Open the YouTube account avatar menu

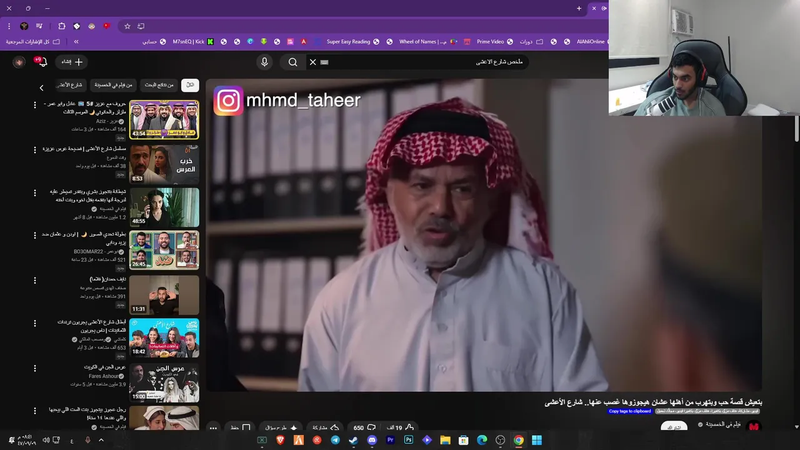tap(19, 62)
